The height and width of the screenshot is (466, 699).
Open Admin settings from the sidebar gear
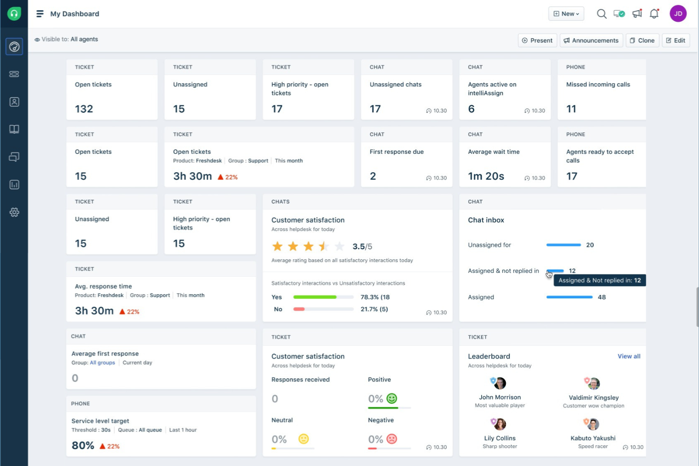point(14,212)
